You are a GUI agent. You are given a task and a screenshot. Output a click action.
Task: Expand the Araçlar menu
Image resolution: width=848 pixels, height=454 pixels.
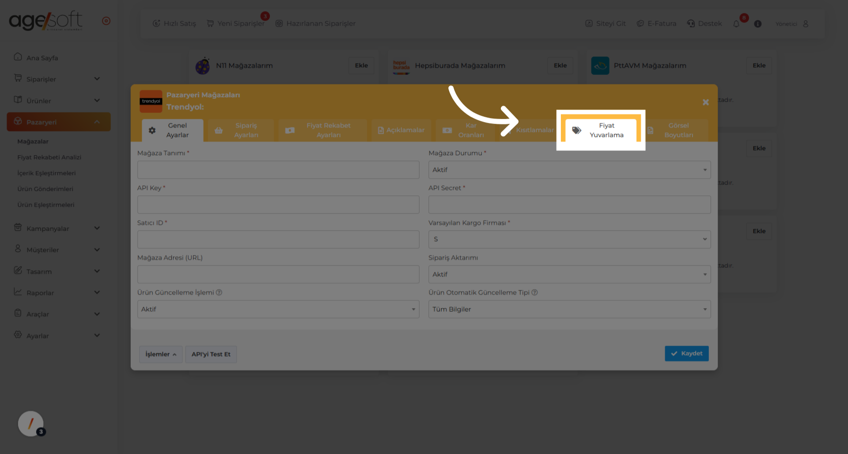point(59,314)
